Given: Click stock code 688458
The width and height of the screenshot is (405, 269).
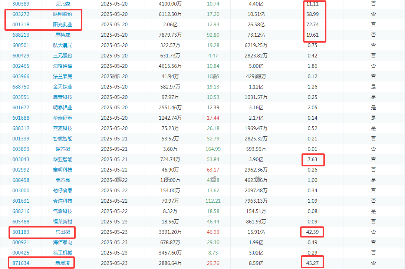Looking at the screenshot, I should pos(21,180).
